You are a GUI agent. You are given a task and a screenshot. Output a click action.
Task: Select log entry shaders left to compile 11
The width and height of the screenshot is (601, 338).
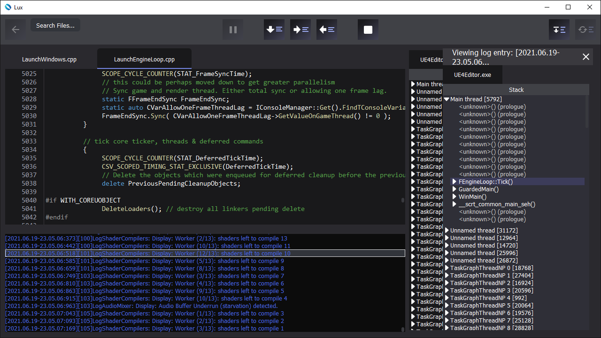[x=205, y=246]
